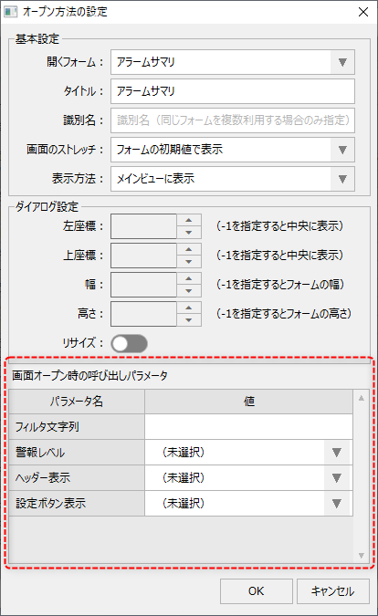Click the down arrow of 高さ spinner

[x=189, y=320]
